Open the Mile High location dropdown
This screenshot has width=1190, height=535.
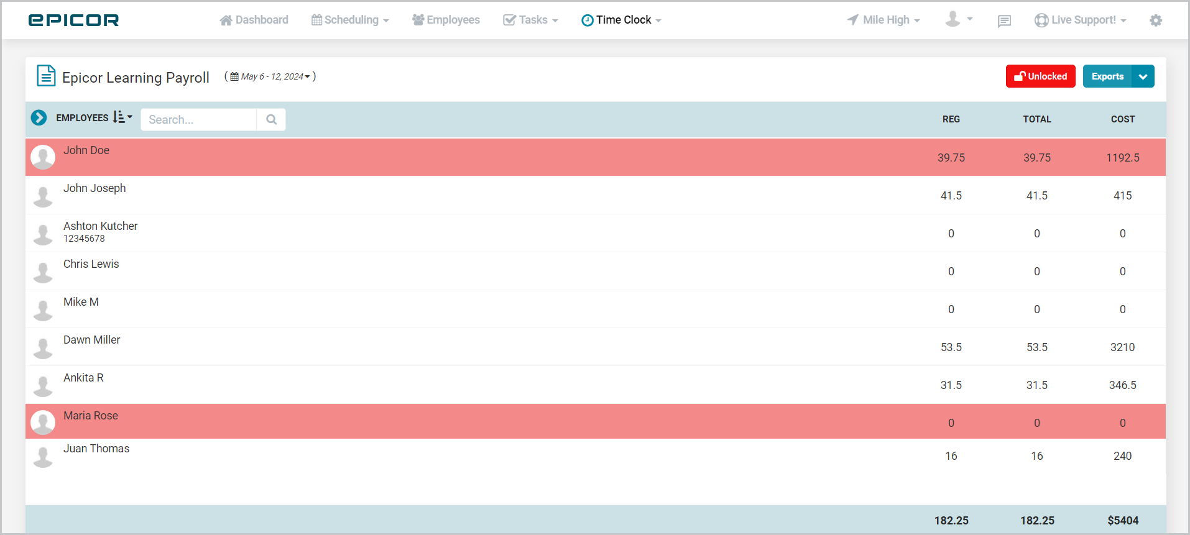tap(883, 20)
